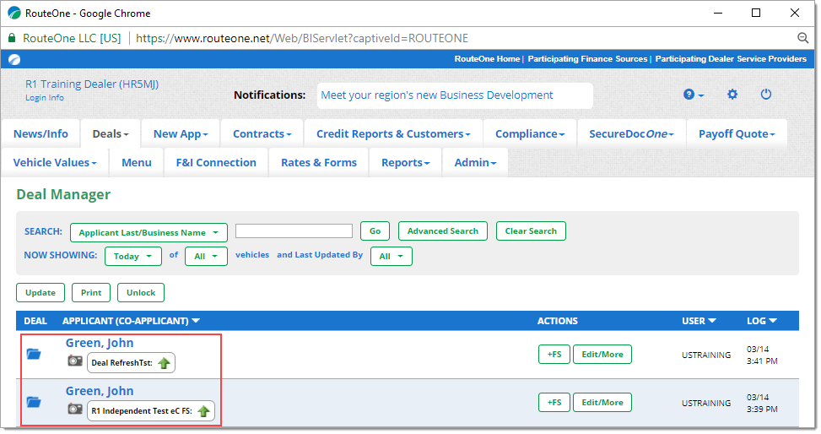Click Participating Finance Sources link
The image size is (821, 434).
[587, 59]
